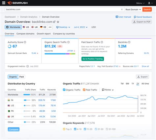Click the Notes comment icon
Screen dimensions: 156x140
pyautogui.click(x=103, y=90)
